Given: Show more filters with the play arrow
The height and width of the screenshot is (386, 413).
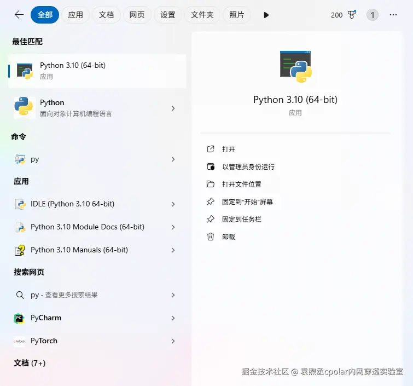Looking at the screenshot, I should [x=266, y=15].
